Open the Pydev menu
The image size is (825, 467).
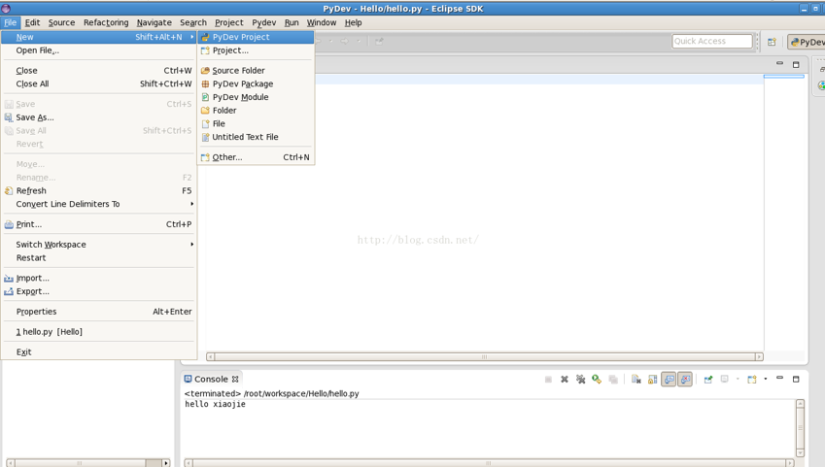tap(263, 22)
